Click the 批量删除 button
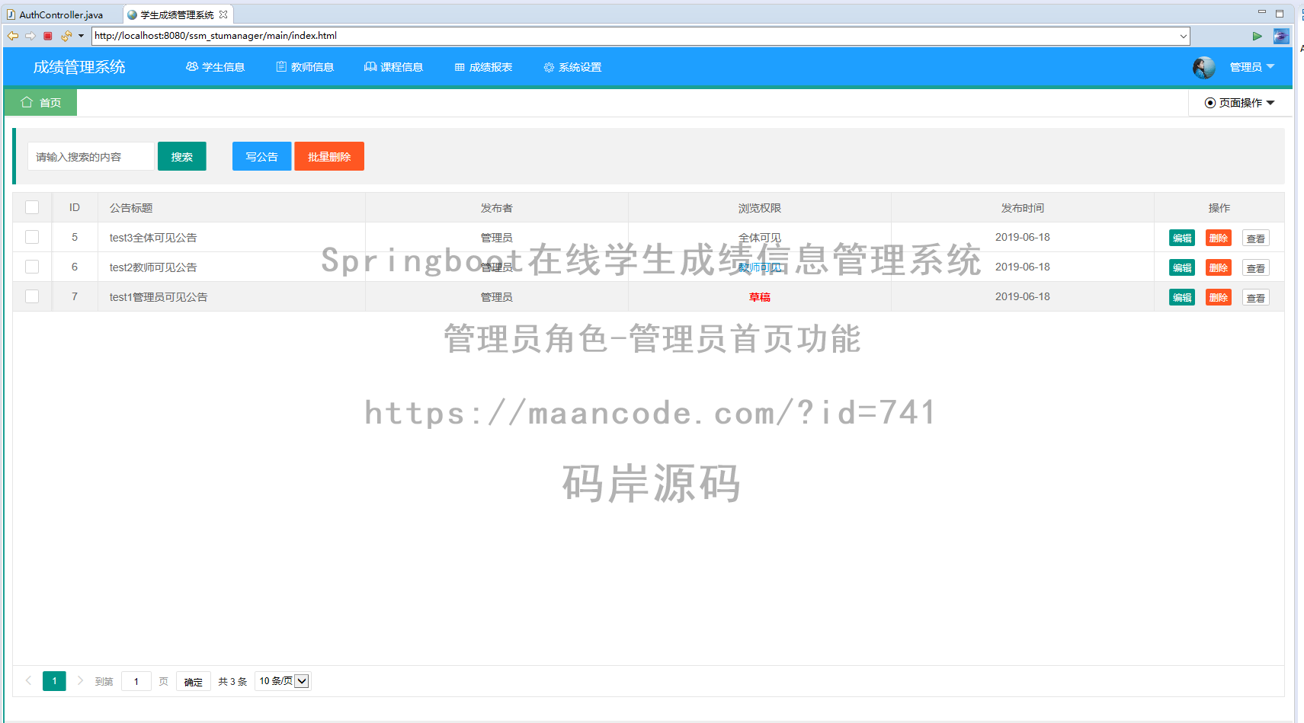This screenshot has height=723, width=1304. [329, 156]
